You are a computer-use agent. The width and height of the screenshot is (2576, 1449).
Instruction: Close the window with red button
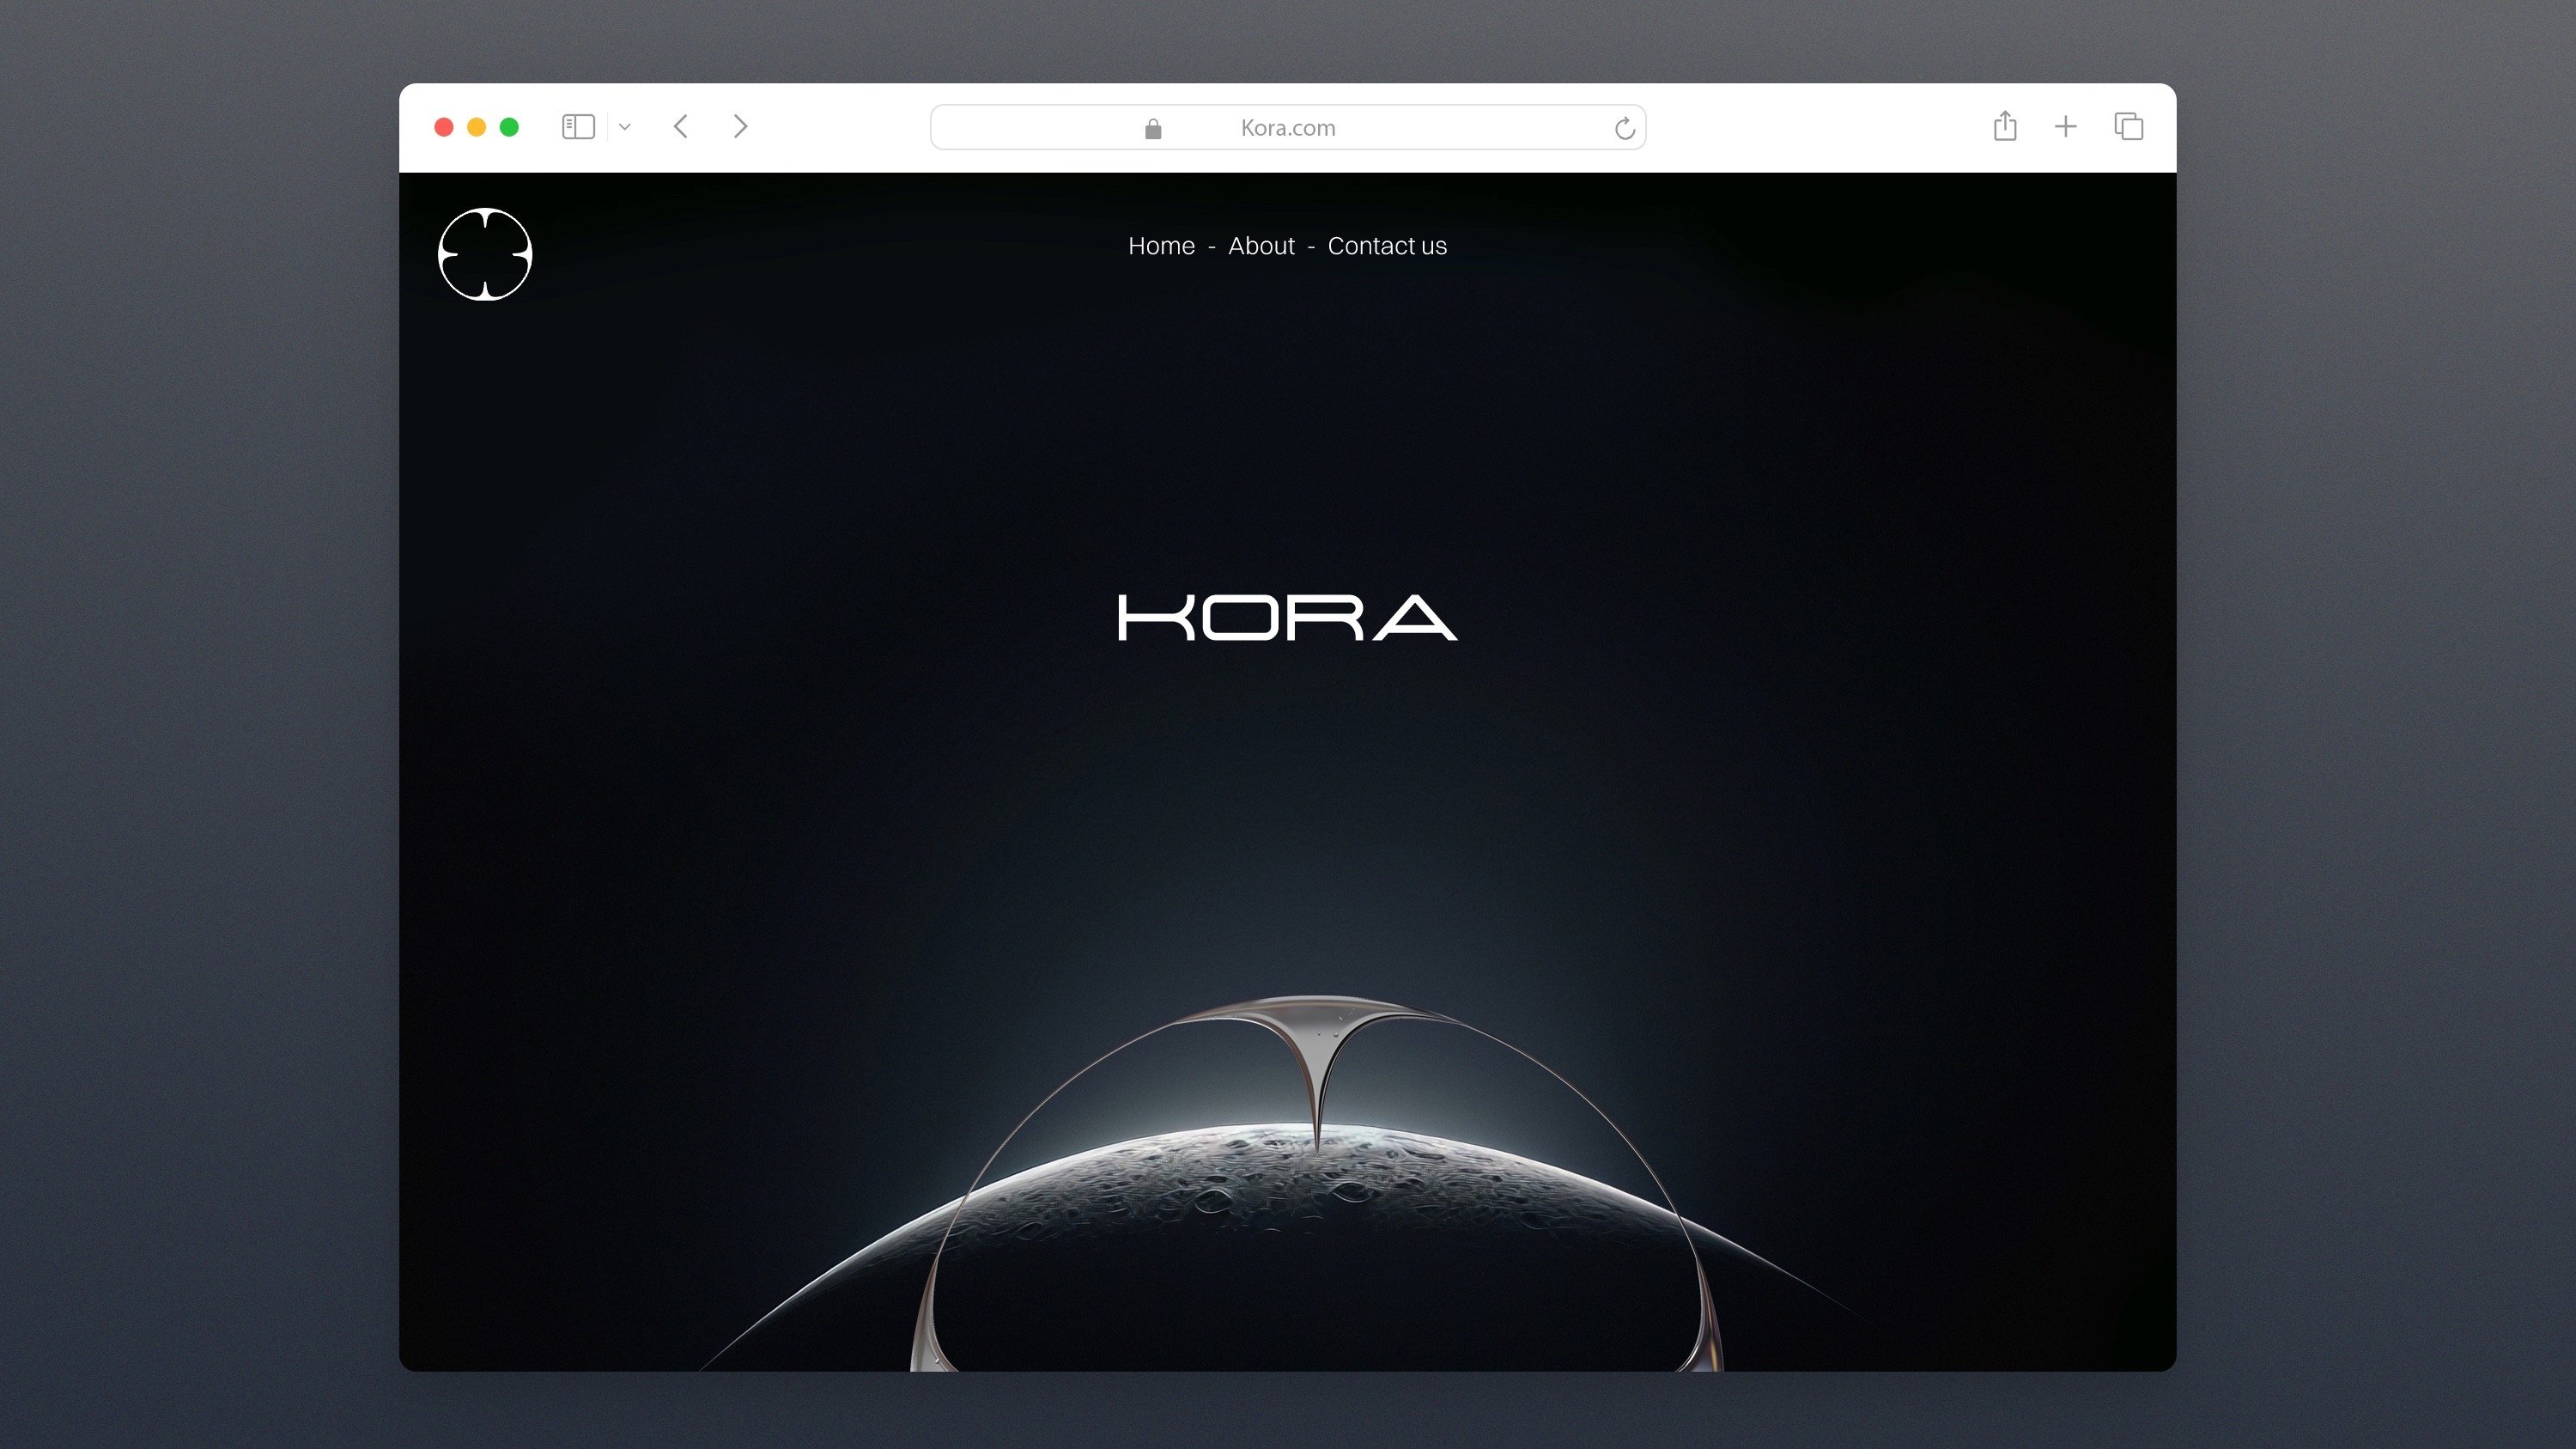tap(444, 127)
